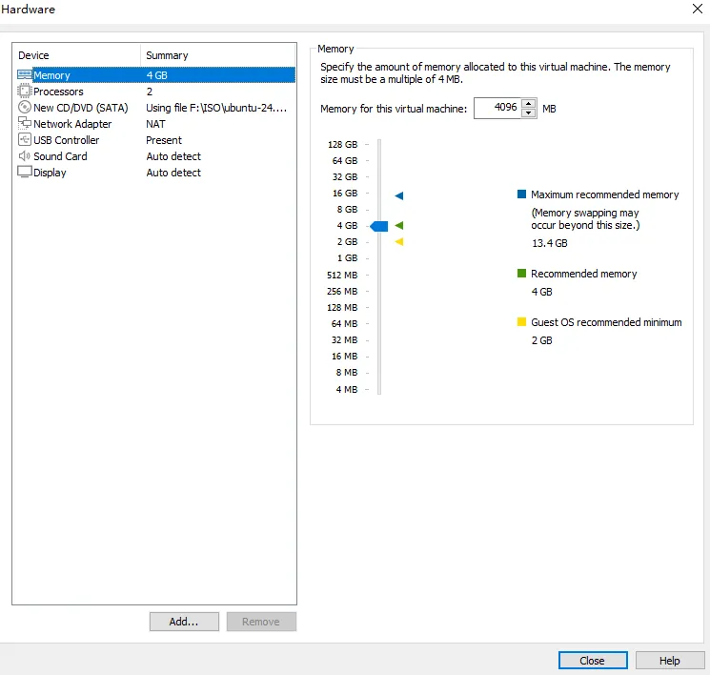
Task: Click the 13.4 GB maximum memory value
Action: pyautogui.click(x=549, y=243)
